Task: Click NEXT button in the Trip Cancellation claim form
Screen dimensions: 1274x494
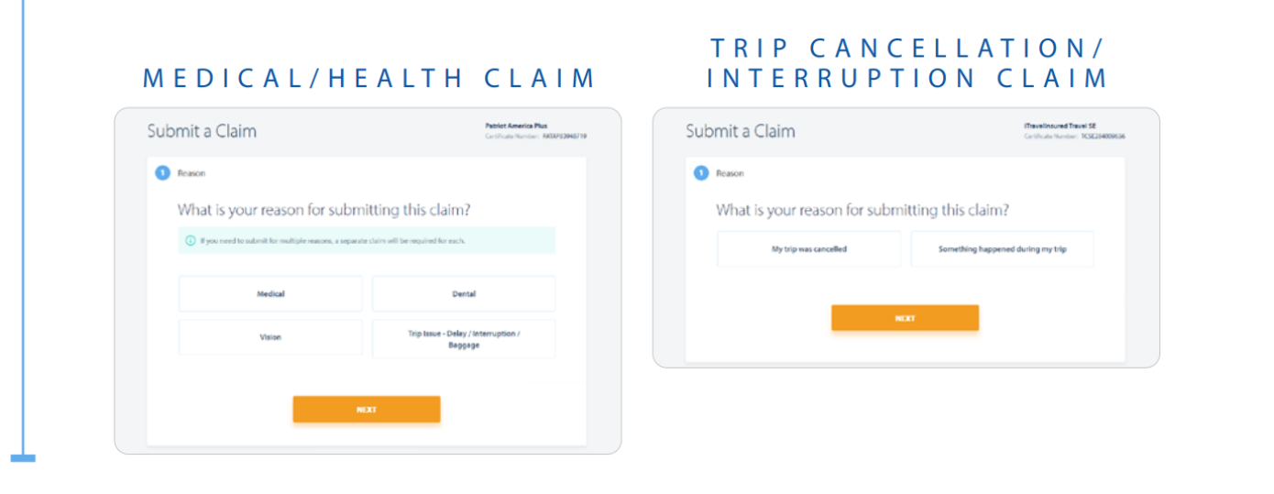Action: [x=906, y=318]
